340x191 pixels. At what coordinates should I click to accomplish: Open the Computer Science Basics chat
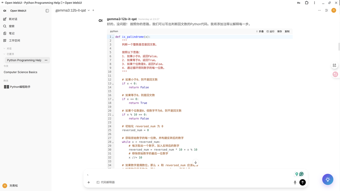20,72
